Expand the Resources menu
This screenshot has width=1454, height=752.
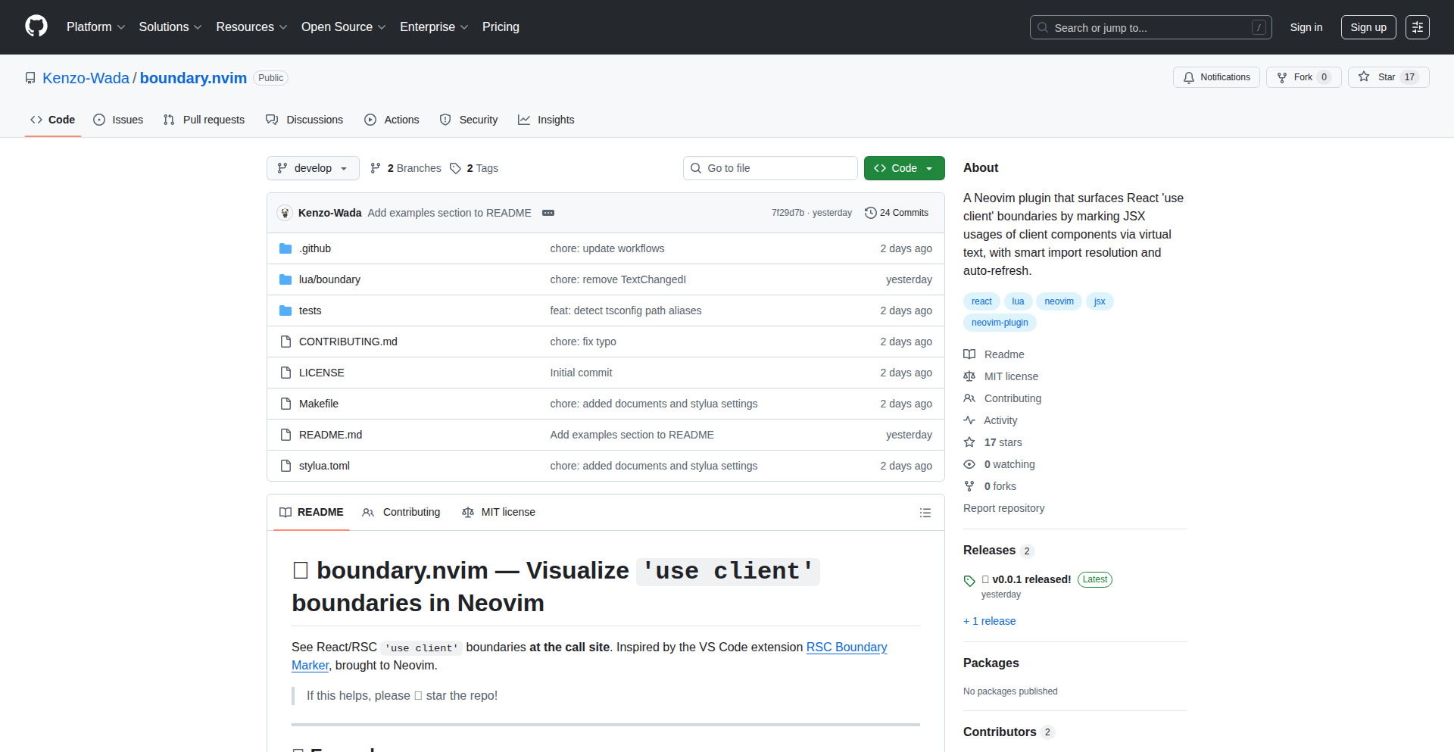point(251,27)
